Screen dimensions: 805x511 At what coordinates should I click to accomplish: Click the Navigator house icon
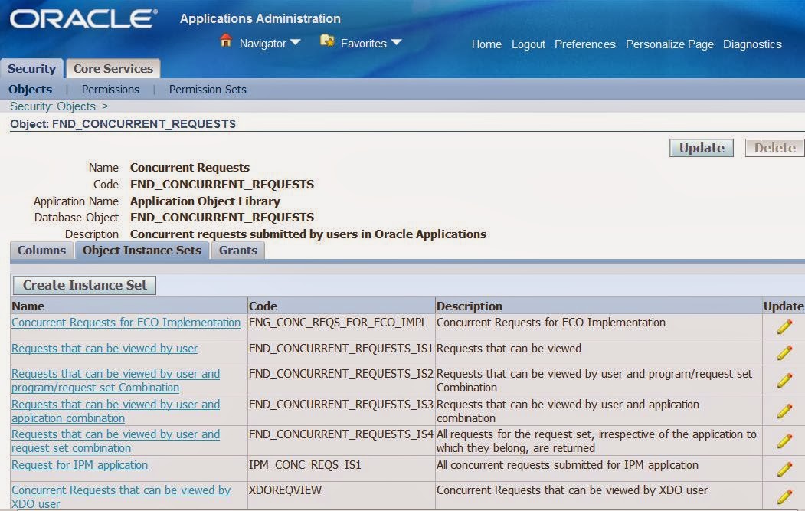coord(225,41)
